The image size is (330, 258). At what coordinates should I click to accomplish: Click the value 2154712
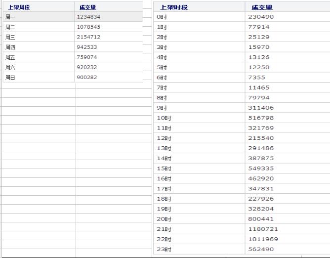pyautogui.click(x=88, y=37)
